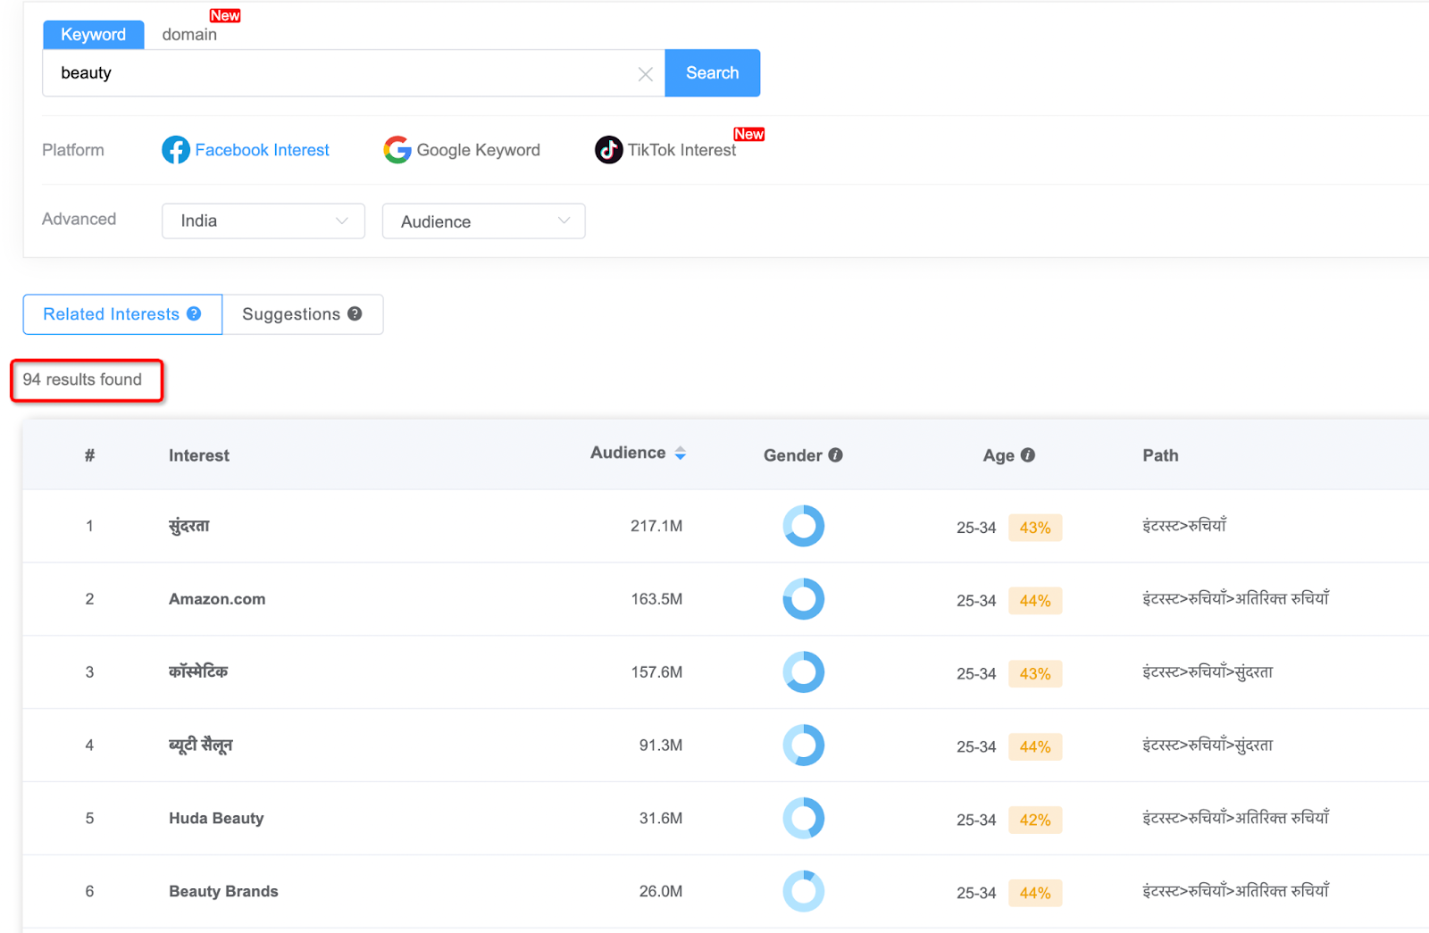Click the Suggestions question mark help icon
Image resolution: width=1429 pixels, height=933 pixels.
tap(355, 313)
